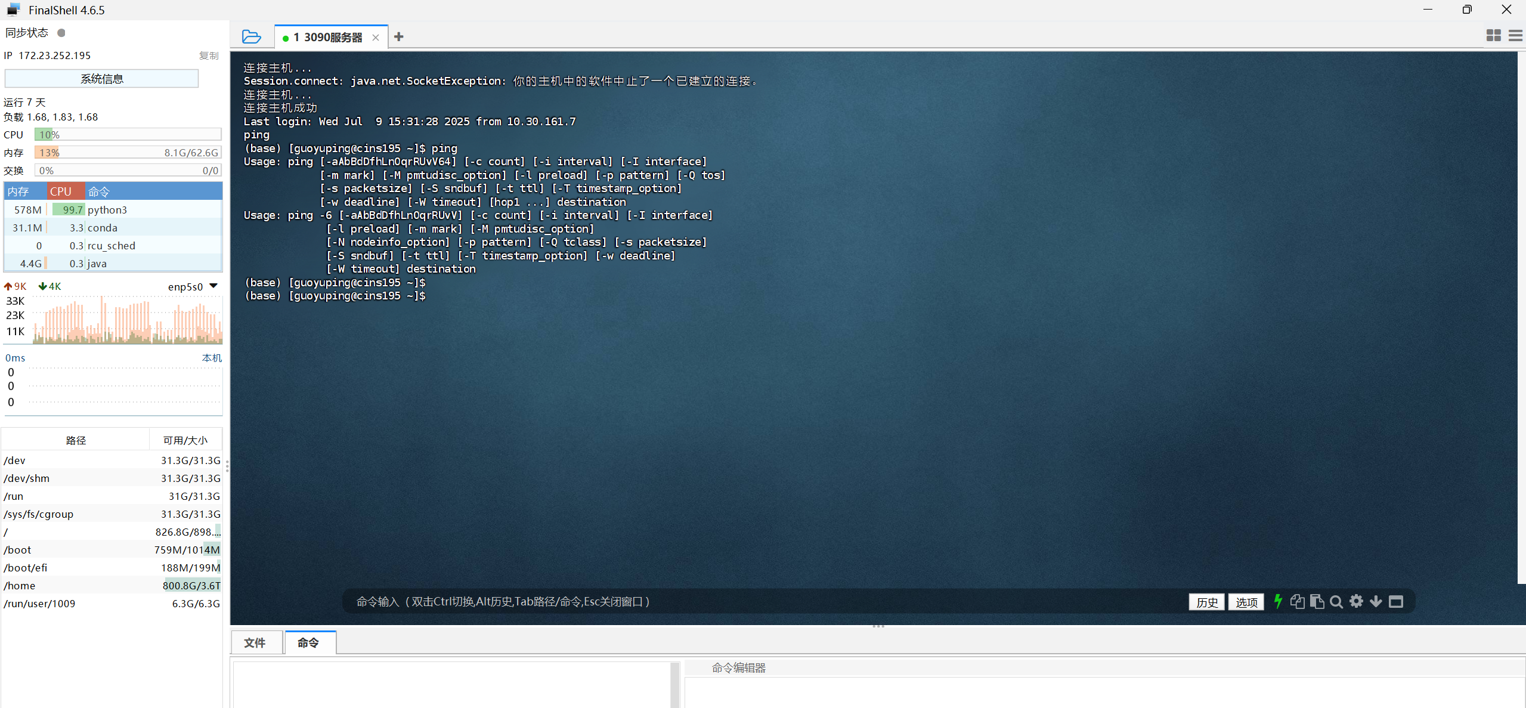The width and height of the screenshot is (1526, 708).
Task: Open the 选项 options button
Action: point(1246,602)
